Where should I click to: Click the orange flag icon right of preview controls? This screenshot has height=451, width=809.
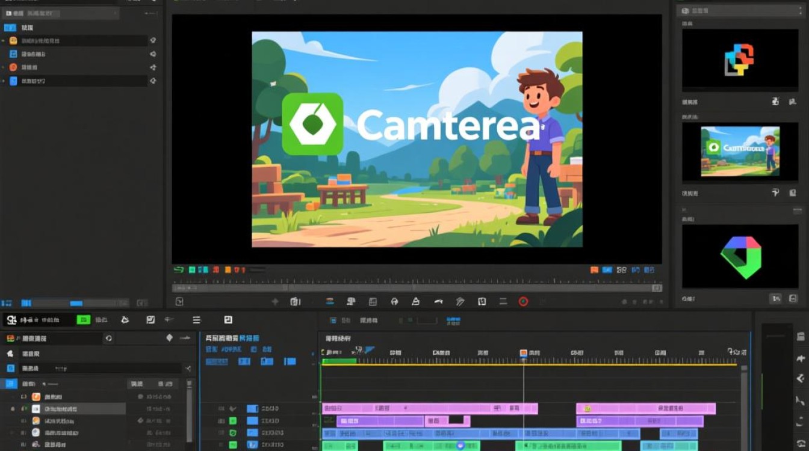point(595,271)
